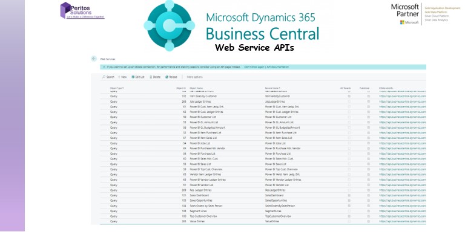This screenshot has height=232, width=465.
Task: Toggle Published for Power BI Customer List
Action: [x=368, y=117]
